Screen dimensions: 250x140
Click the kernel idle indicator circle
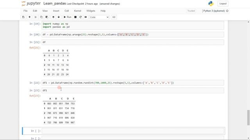(227, 11)
